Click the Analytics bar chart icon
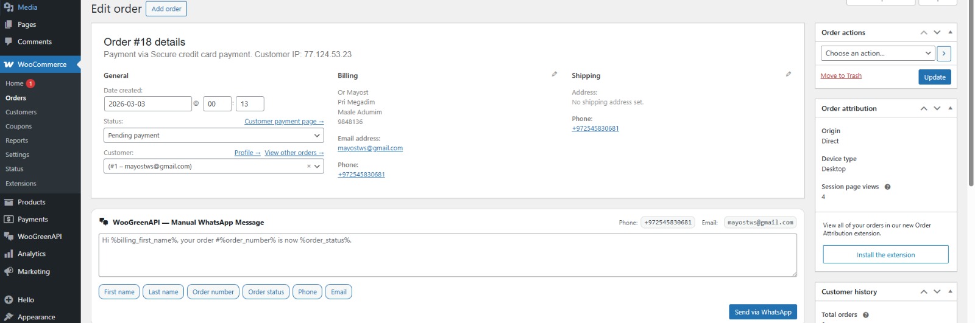 (9, 254)
